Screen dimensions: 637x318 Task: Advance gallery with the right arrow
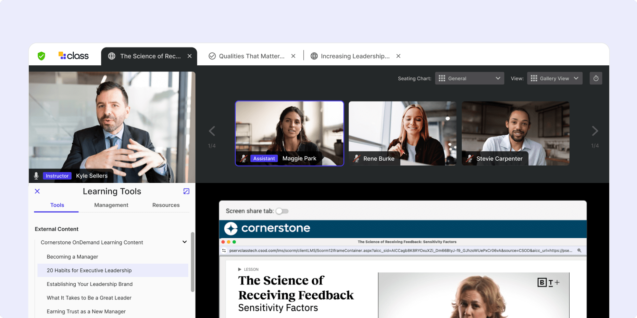pyautogui.click(x=595, y=131)
